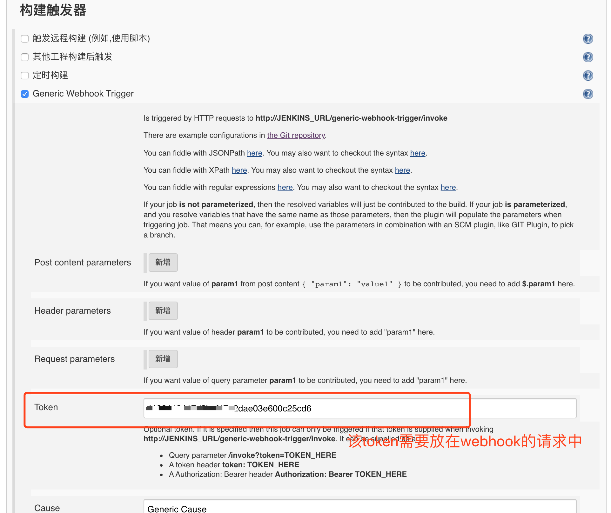Open the JSONPath syntax here link
The height and width of the screenshot is (513, 611).
[417, 153]
